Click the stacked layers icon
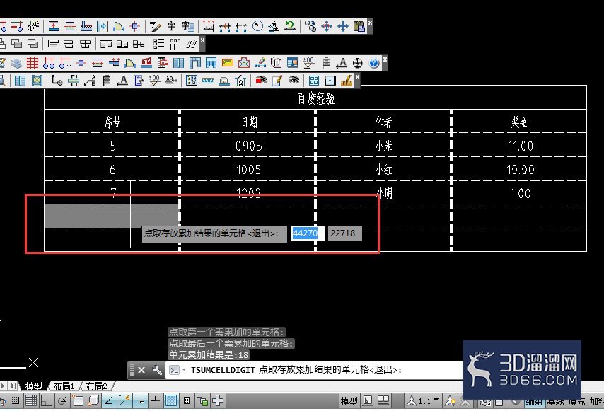Viewport: 604px width, 411px height. click(x=16, y=62)
